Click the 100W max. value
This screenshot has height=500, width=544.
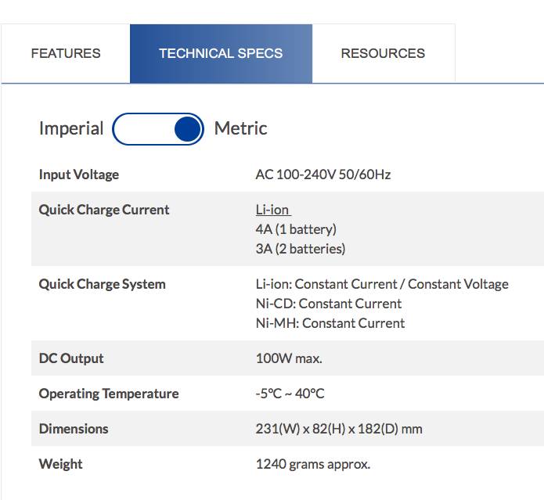289,358
